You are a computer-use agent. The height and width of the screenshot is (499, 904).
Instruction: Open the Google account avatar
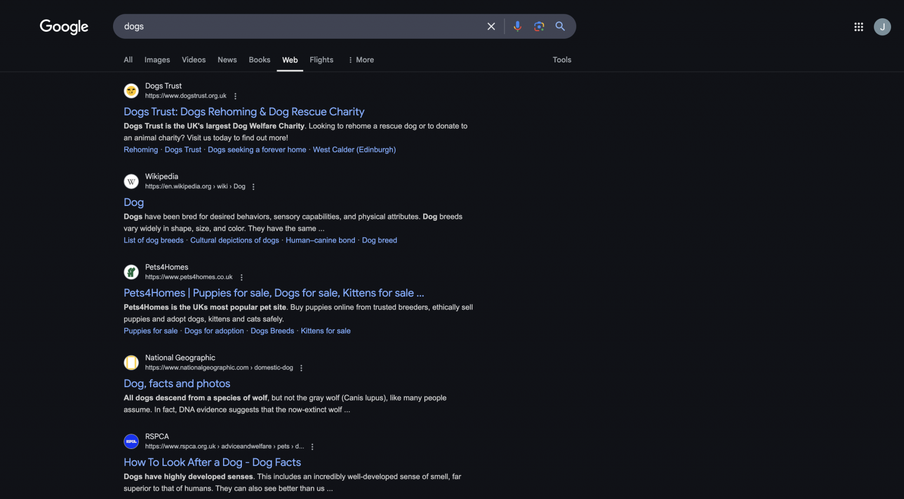pos(882,26)
